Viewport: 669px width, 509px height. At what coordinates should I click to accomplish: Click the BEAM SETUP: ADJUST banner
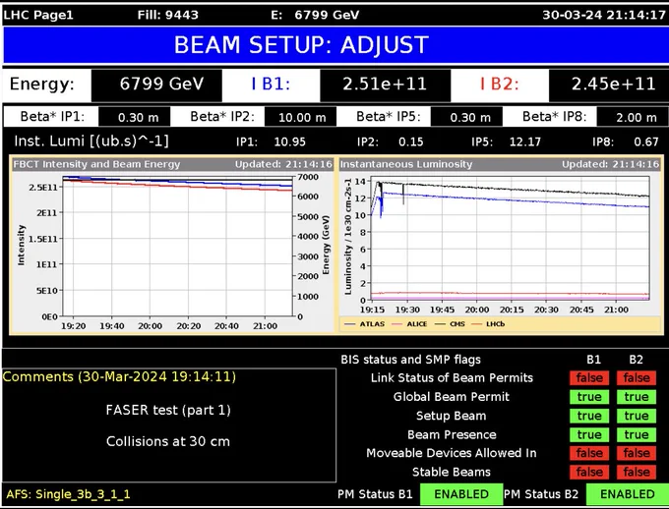coord(335,45)
